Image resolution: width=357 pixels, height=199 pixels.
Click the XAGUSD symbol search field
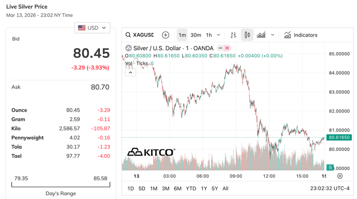(143, 35)
